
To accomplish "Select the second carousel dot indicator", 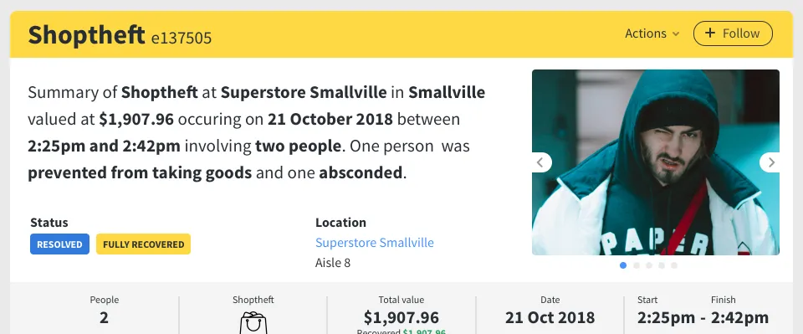I will coord(636,265).
